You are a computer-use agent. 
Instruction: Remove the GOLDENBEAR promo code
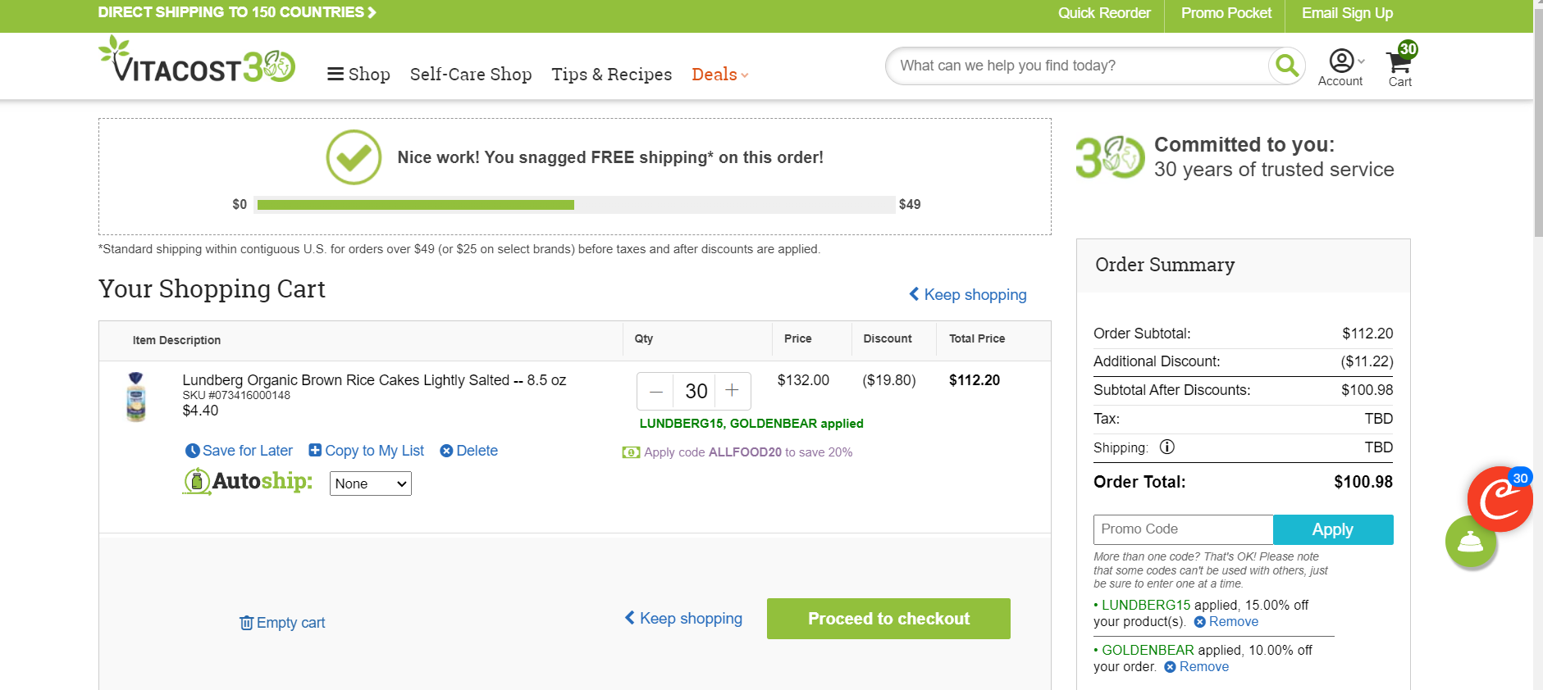1197,667
